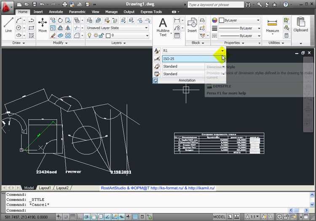Toggle the layer light bulb visibility
Screen dimensions: 316x221
pyautogui.click(x=89, y=36)
